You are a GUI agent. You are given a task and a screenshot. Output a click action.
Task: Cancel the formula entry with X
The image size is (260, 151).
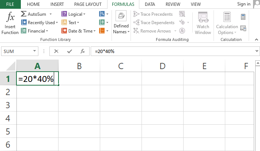click(56, 51)
